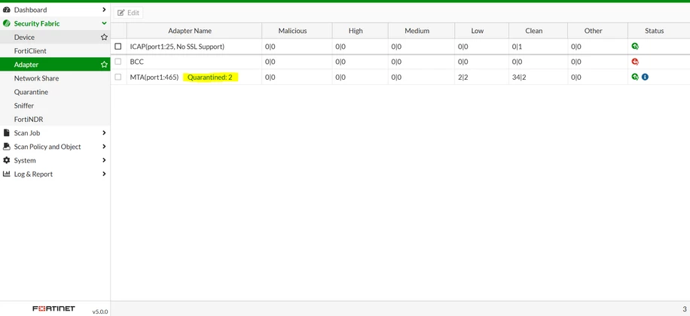Click the BCC adapter red status icon
The image size is (690, 316).
point(634,62)
